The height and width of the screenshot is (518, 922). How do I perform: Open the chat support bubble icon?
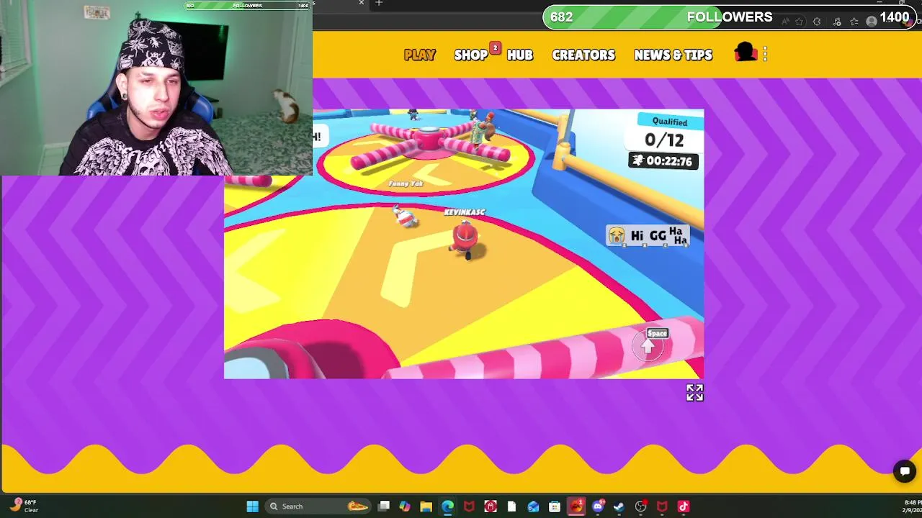905,471
